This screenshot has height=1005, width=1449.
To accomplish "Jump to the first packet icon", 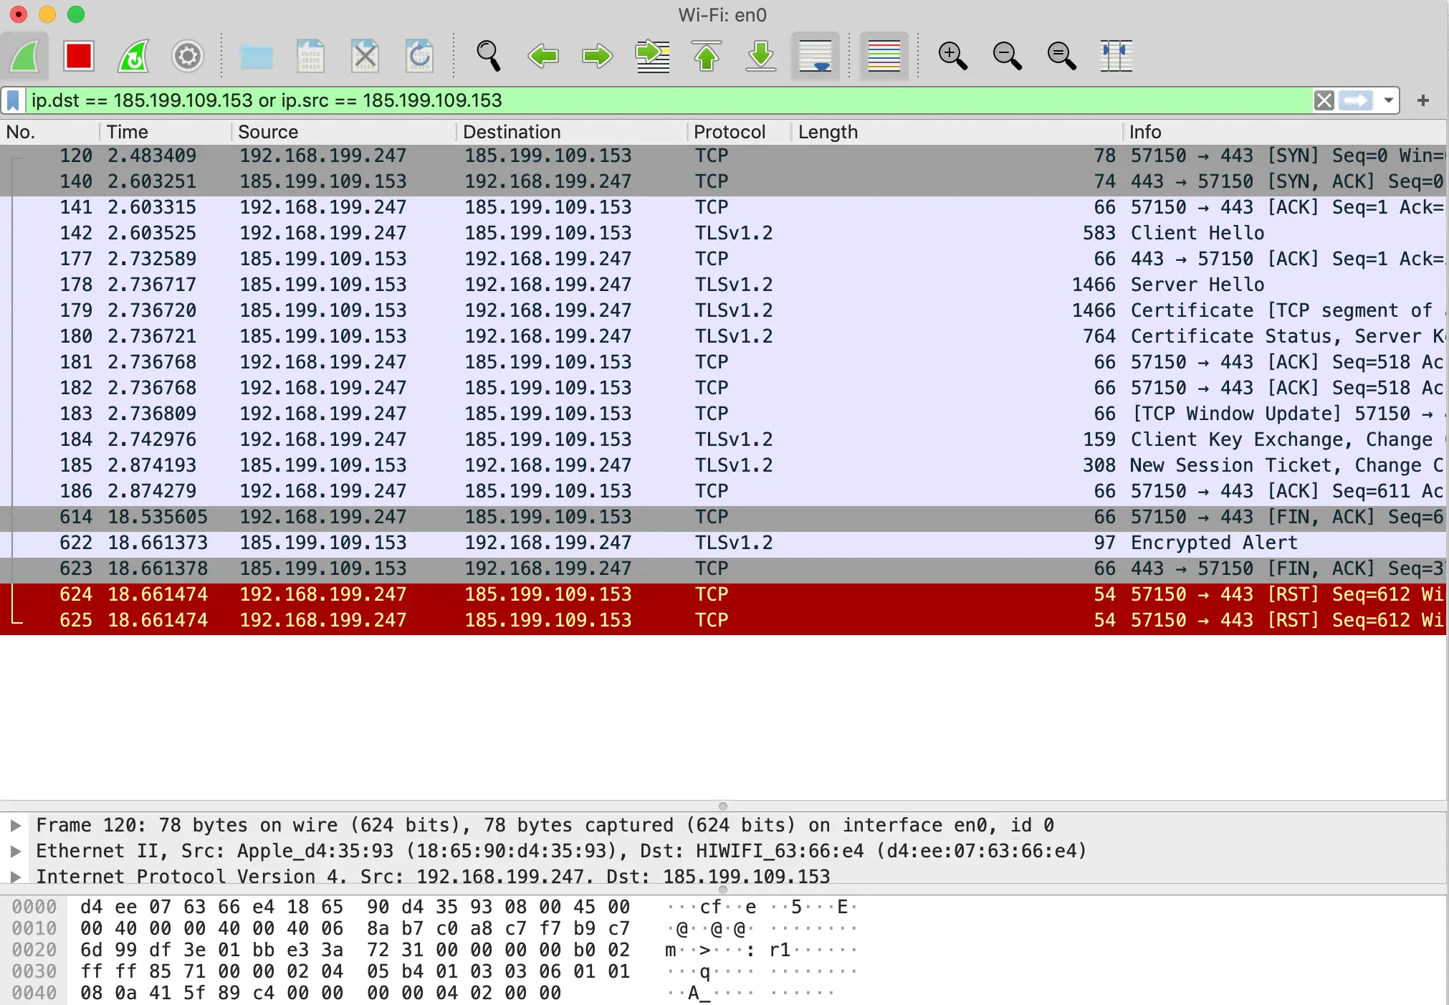I will pyautogui.click(x=707, y=56).
